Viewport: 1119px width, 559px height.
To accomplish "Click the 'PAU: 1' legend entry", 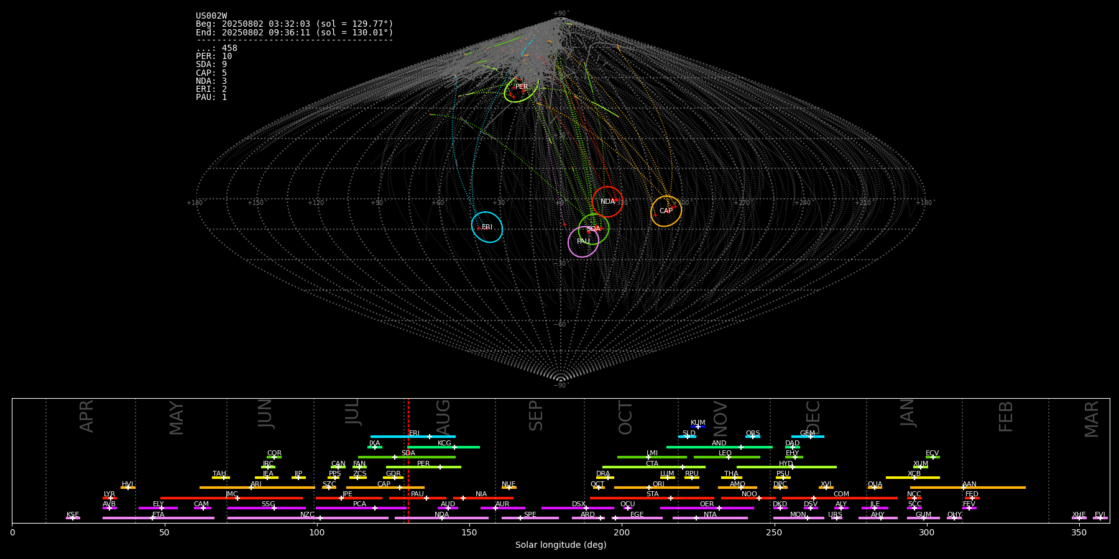I will click(x=211, y=97).
